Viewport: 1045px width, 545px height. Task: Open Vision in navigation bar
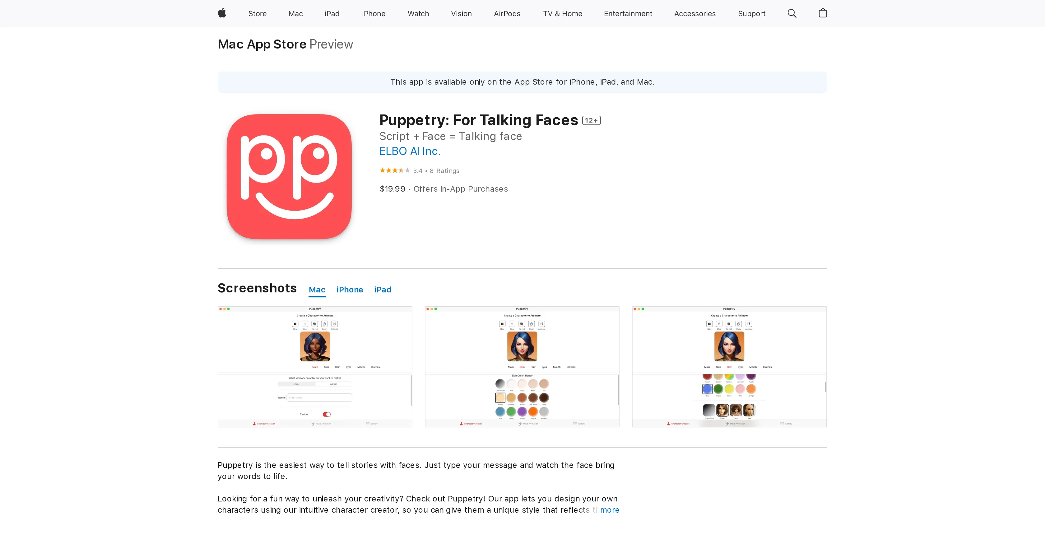[x=461, y=13]
